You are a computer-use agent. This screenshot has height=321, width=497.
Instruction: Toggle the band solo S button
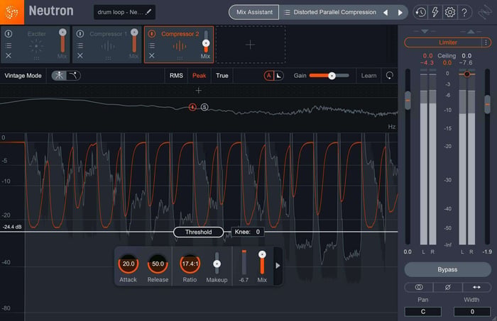[204, 107]
